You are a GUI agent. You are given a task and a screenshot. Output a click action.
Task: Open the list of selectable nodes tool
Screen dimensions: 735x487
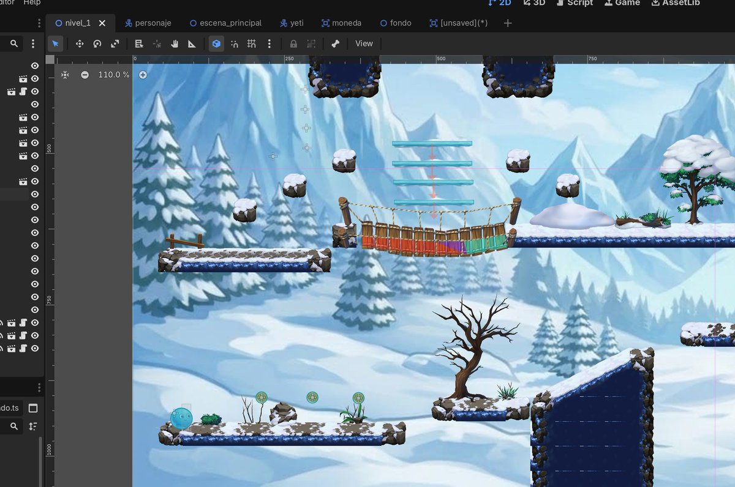[x=139, y=43]
